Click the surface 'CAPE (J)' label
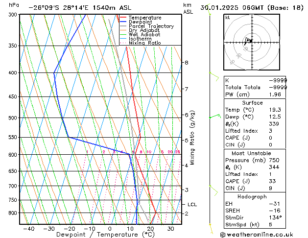This screenshot has width=308, height=238. [x=237, y=138]
